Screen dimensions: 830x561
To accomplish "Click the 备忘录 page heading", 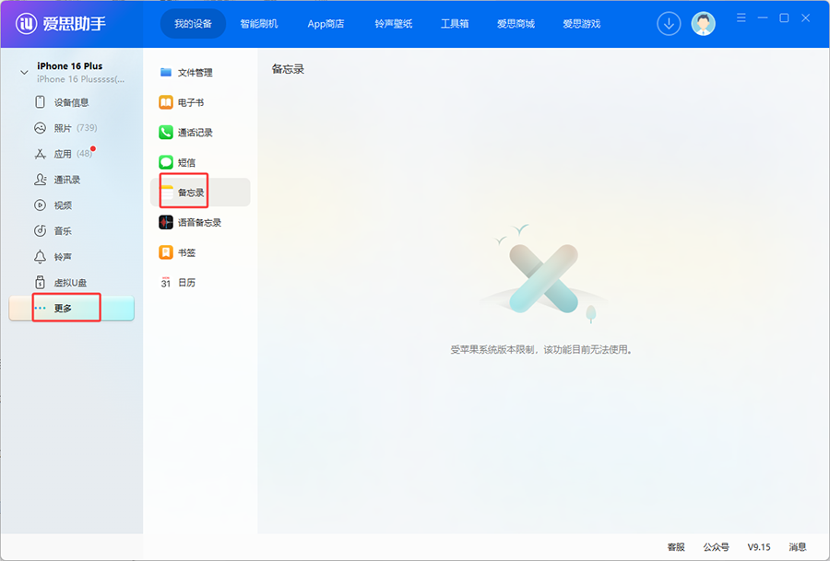I will coord(288,69).
